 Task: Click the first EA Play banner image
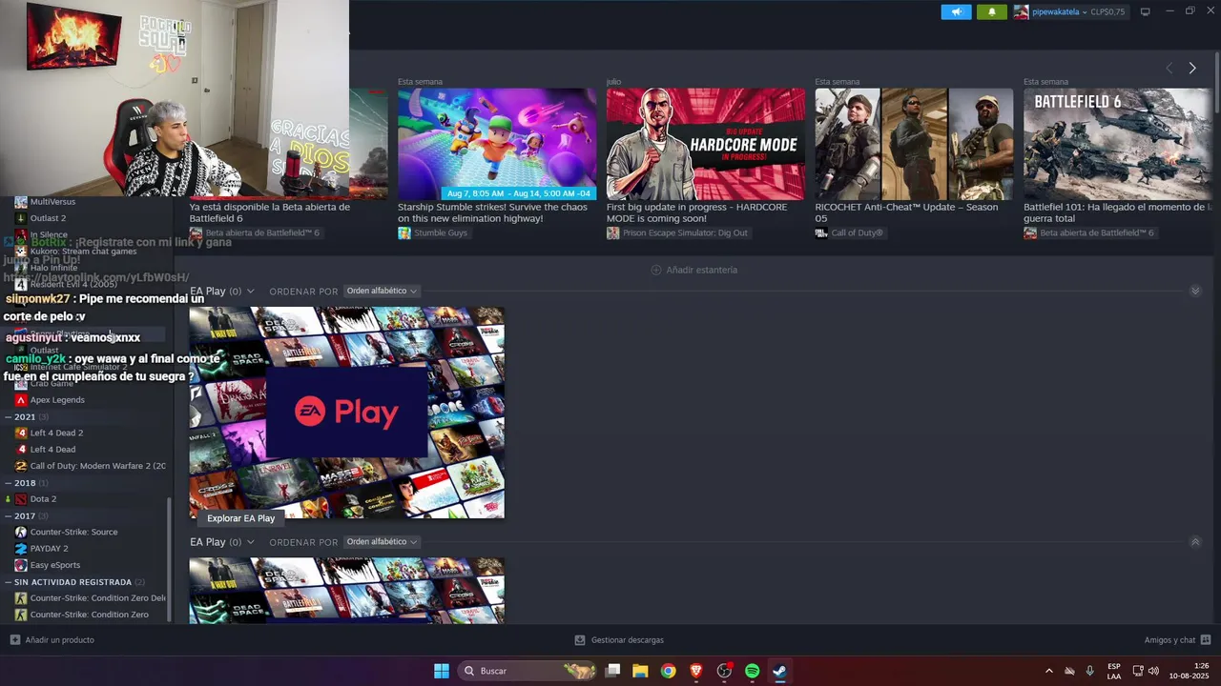point(346,413)
